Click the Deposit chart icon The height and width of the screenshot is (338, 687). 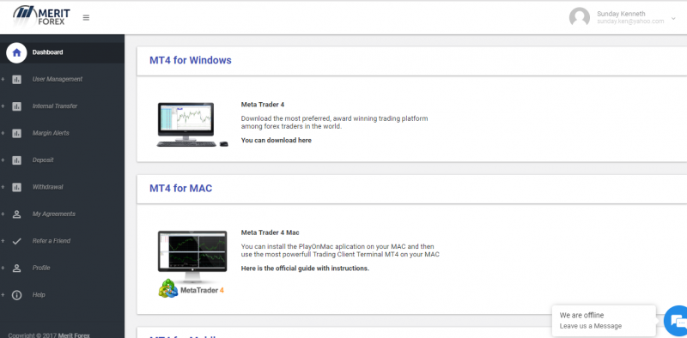(16, 160)
